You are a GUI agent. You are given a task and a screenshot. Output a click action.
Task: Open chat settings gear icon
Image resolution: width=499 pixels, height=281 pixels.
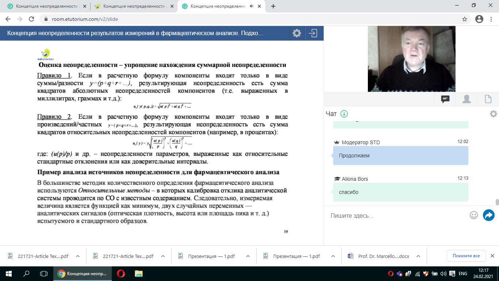(493, 114)
